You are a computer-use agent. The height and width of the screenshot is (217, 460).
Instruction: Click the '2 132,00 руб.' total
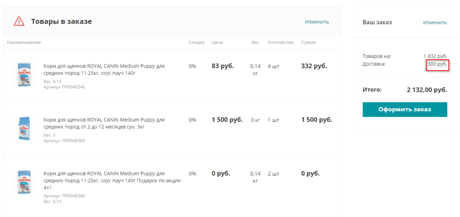[x=427, y=90]
